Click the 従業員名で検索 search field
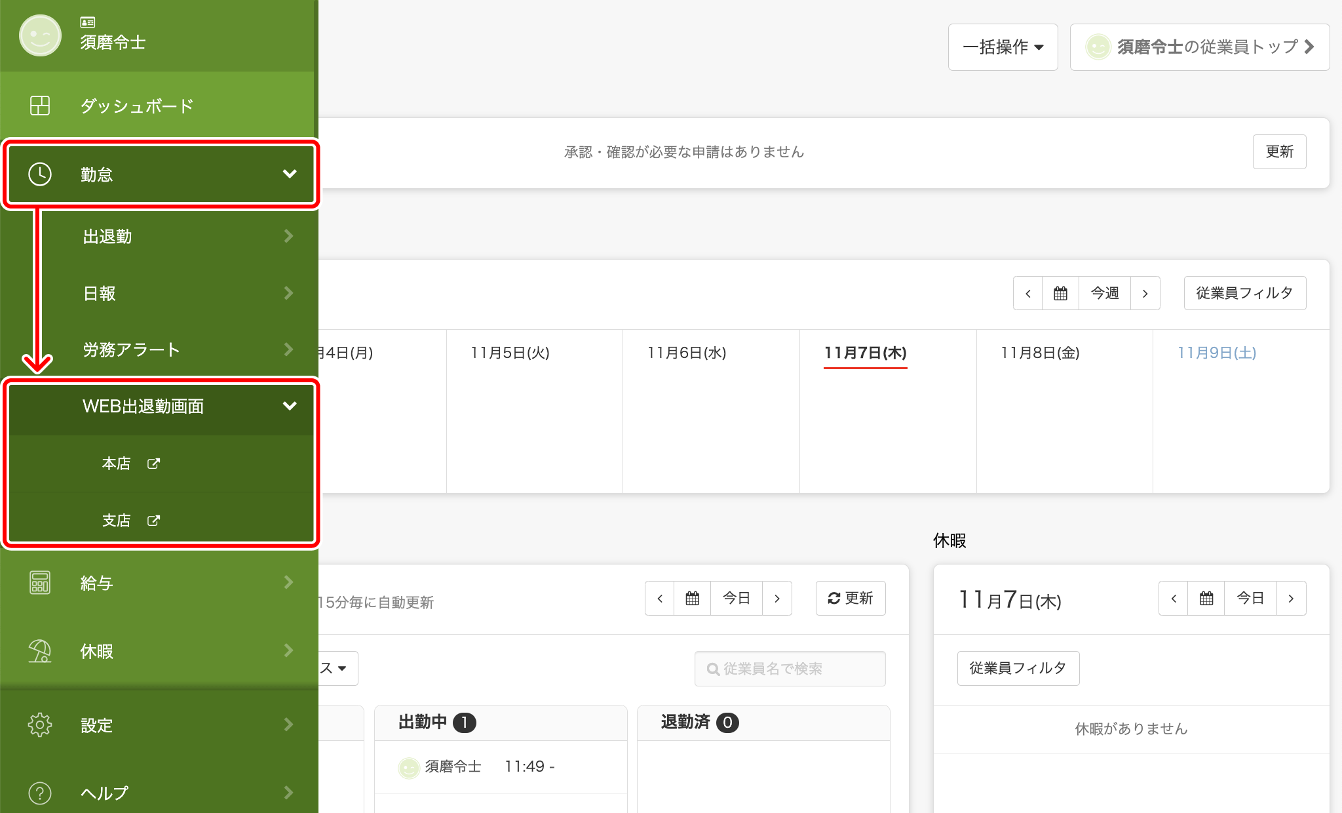This screenshot has width=1342, height=813. click(x=790, y=669)
